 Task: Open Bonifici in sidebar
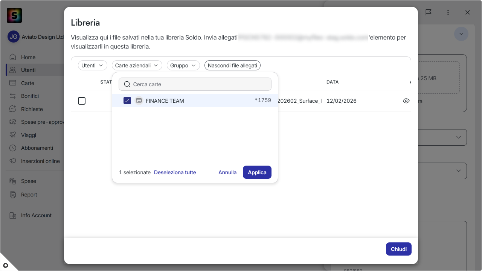(30, 96)
